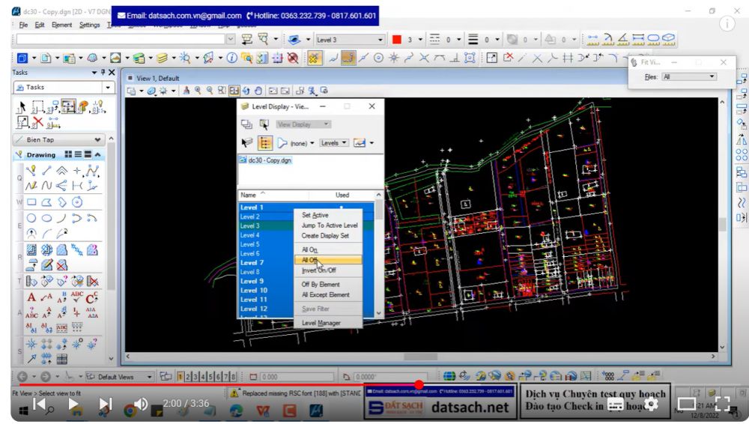This screenshot has height=424, width=749.
Task: Select the Place Active Cell tool
Action: (x=31, y=344)
